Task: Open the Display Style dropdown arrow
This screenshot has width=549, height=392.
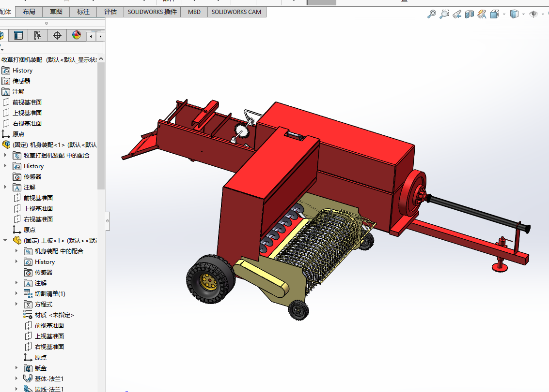Action: pyautogui.click(x=523, y=15)
